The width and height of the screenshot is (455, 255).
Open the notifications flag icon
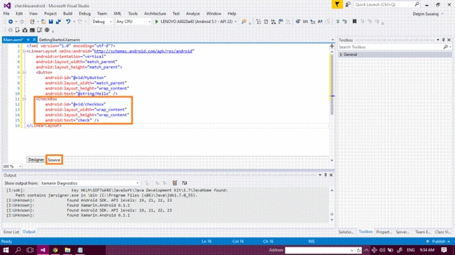(x=337, y=5)
